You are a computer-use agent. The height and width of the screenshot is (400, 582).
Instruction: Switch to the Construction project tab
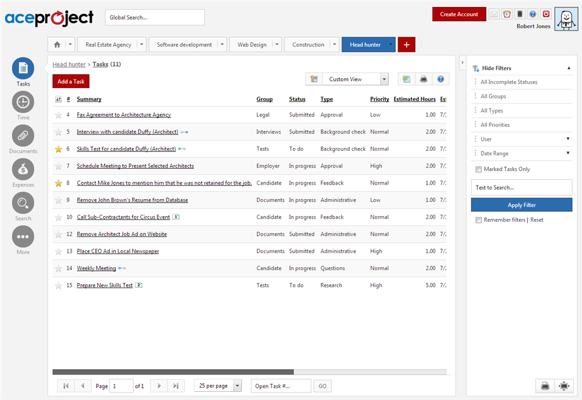pyautogui.click(x=308, y=44)
